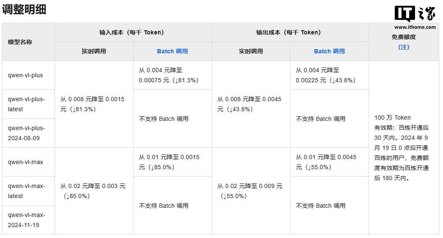Screen dimensions: 443x238
Task: Click the 100 万 Token free quota text
Action: (x=393, y=118)
